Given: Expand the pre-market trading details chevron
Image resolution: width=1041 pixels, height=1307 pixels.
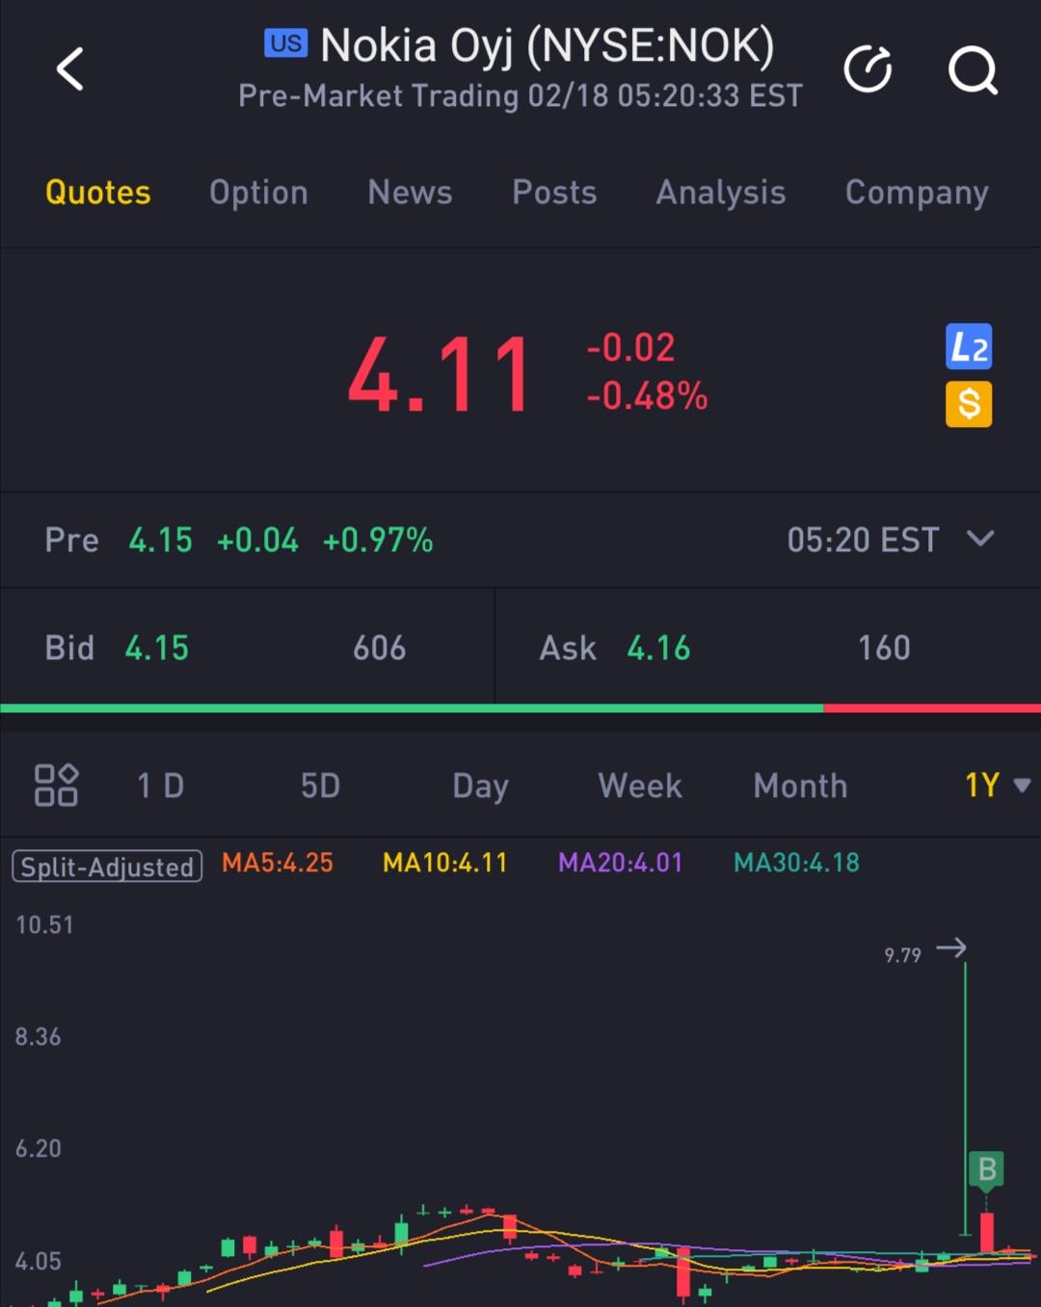Looking at the screenshot, I should (981, 540).
